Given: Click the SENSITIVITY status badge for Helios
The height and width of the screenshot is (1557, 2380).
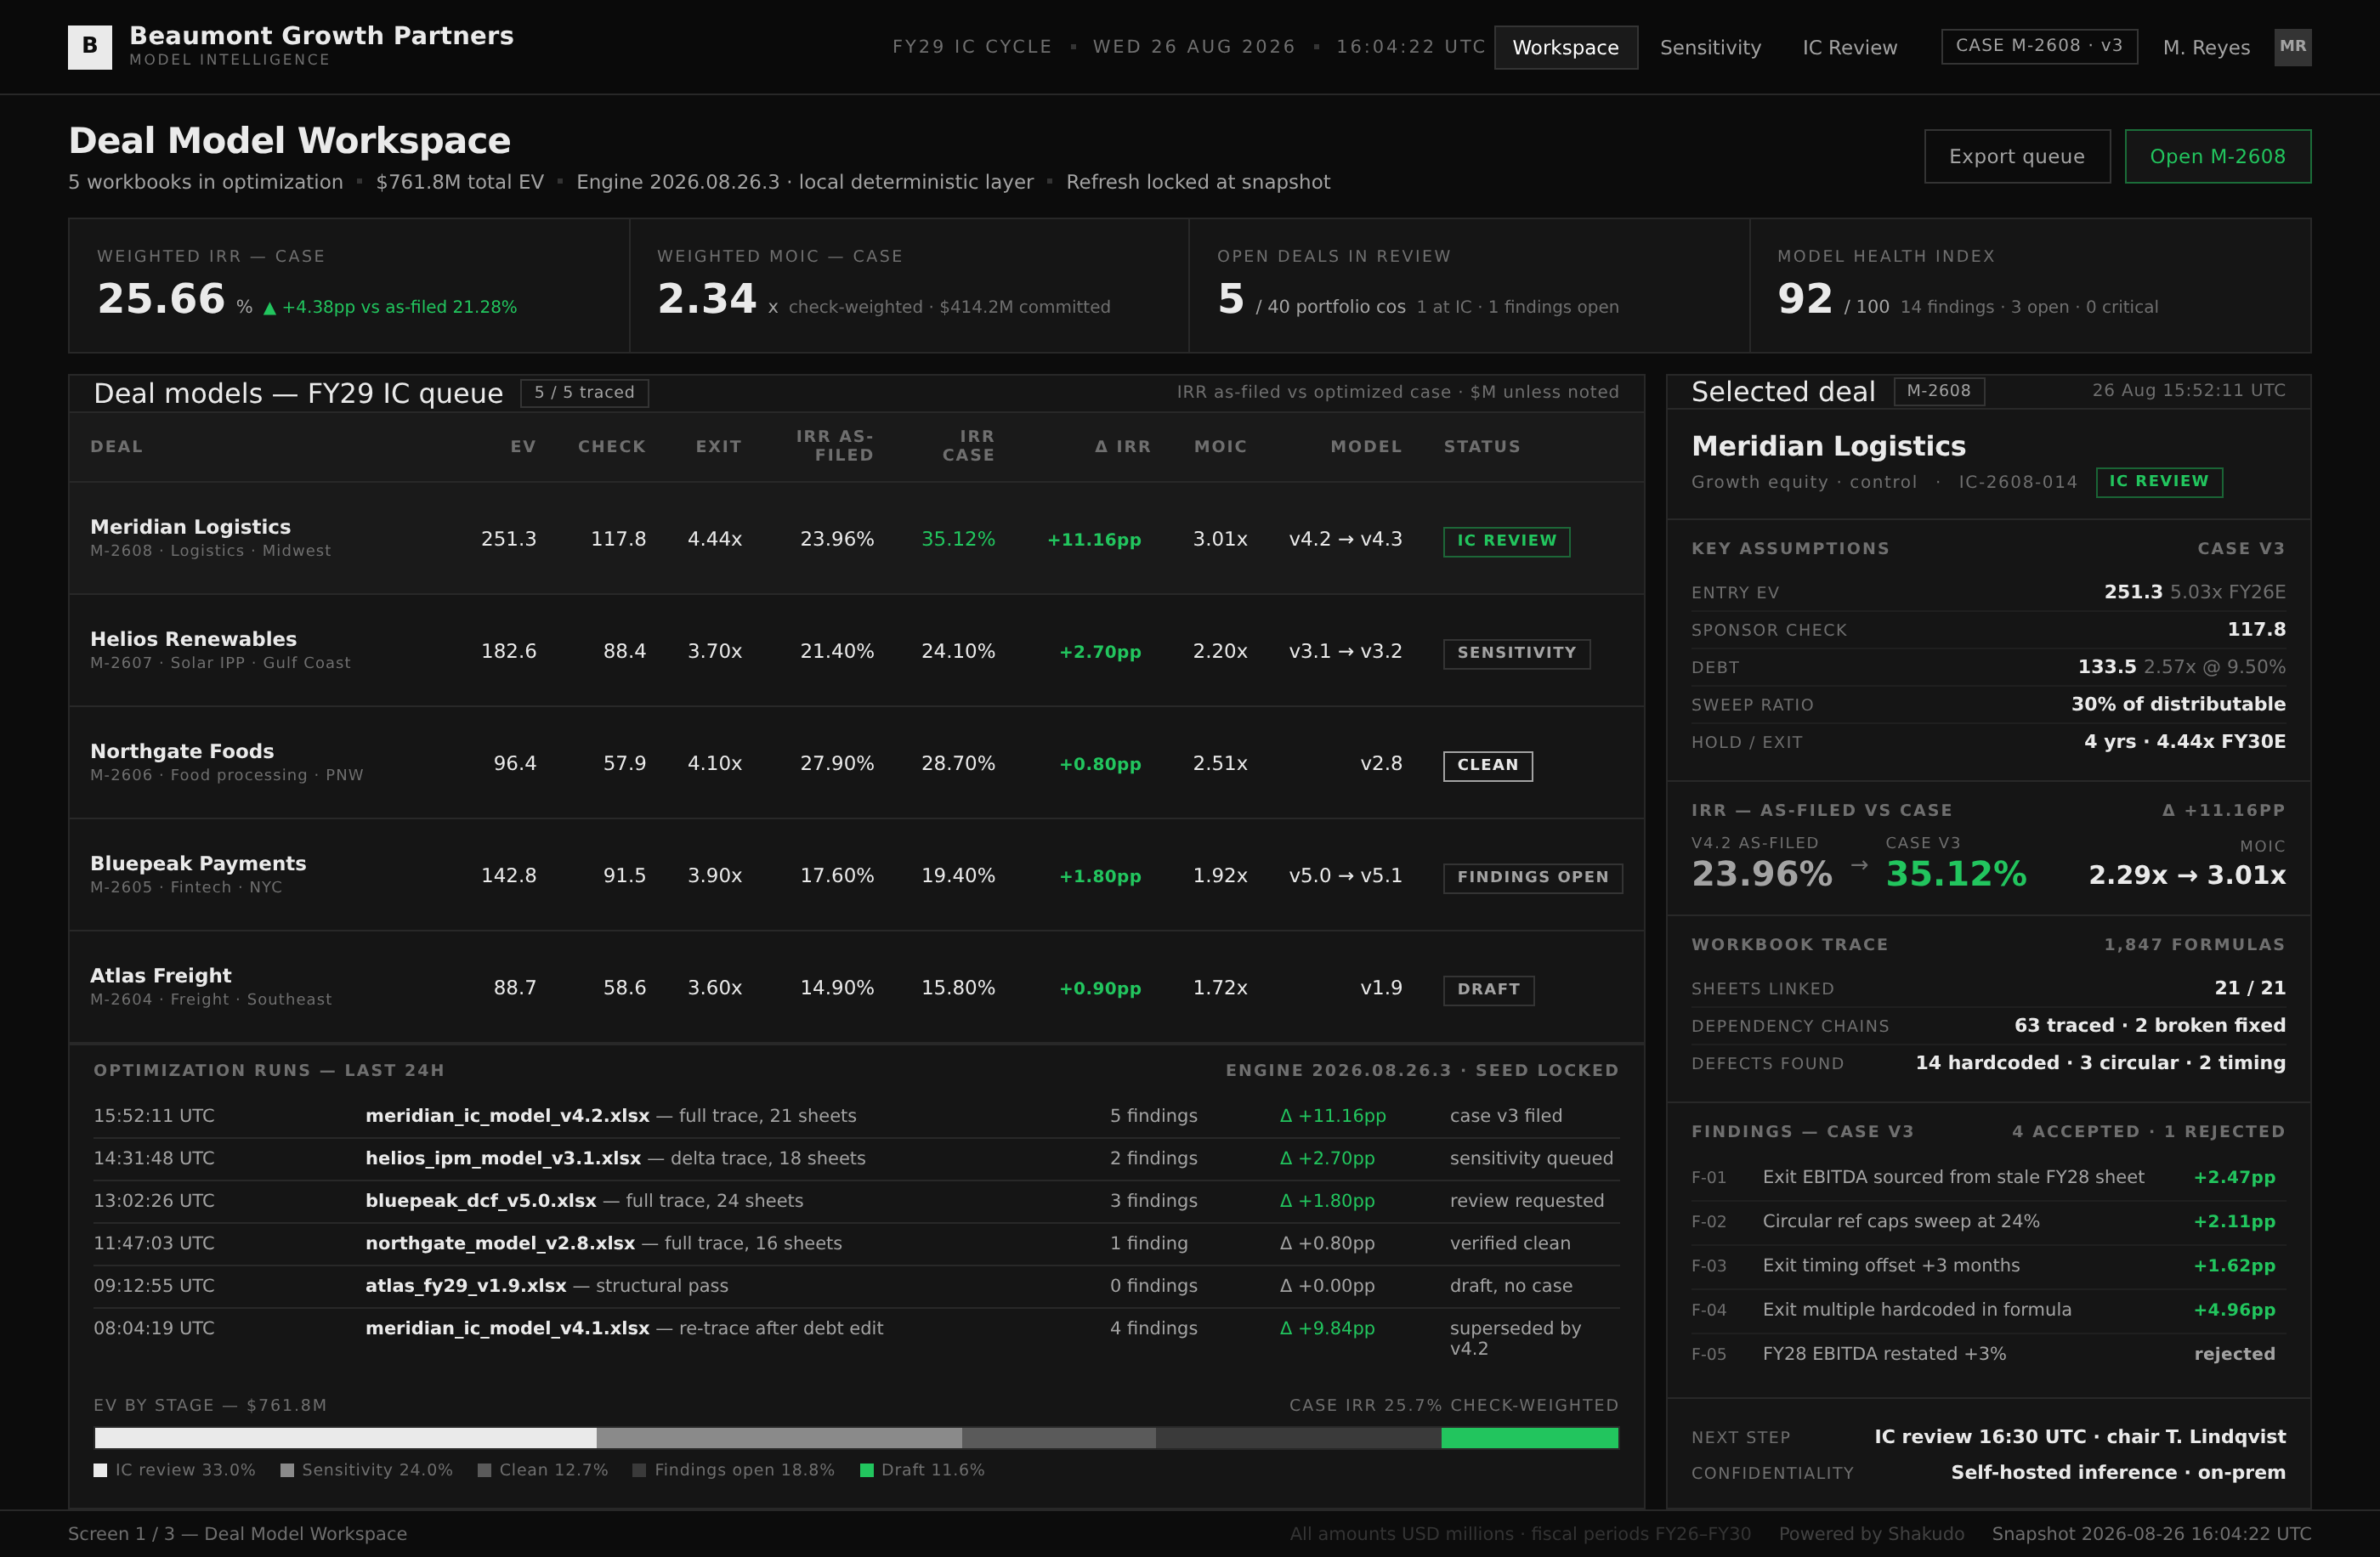Looking at the screenshot, I should [1515, 653].
